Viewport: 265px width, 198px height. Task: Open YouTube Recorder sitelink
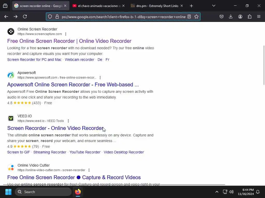[x=85, y=152]
